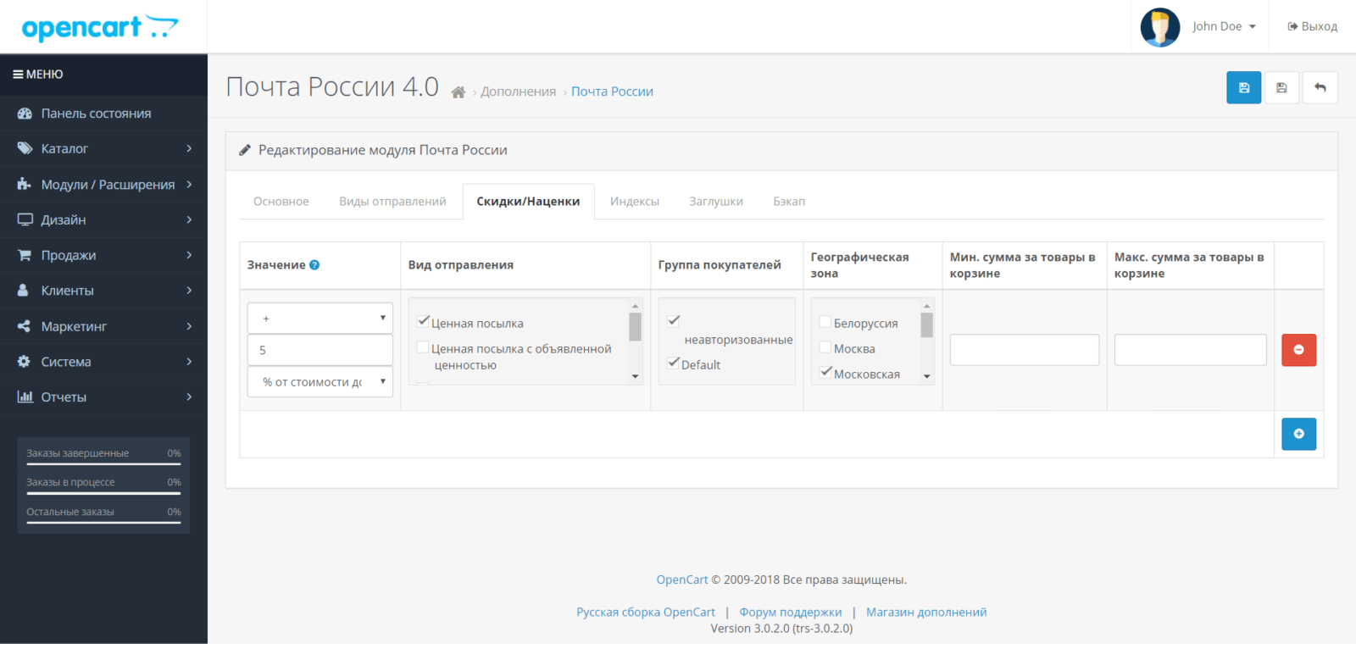Viewport: 1356px width, 660px height.
Task: Click the blue save button
Action: [1243, 87]
